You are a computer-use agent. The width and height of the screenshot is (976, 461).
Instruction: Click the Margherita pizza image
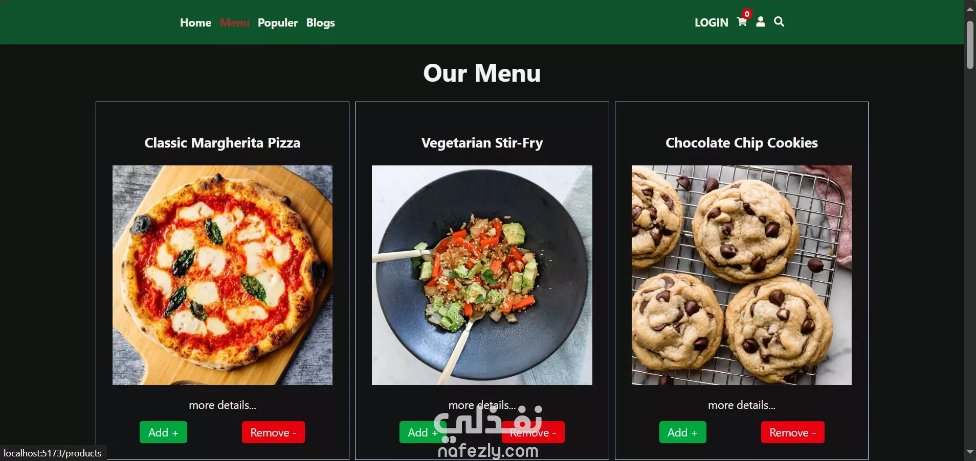pos(223,275)
